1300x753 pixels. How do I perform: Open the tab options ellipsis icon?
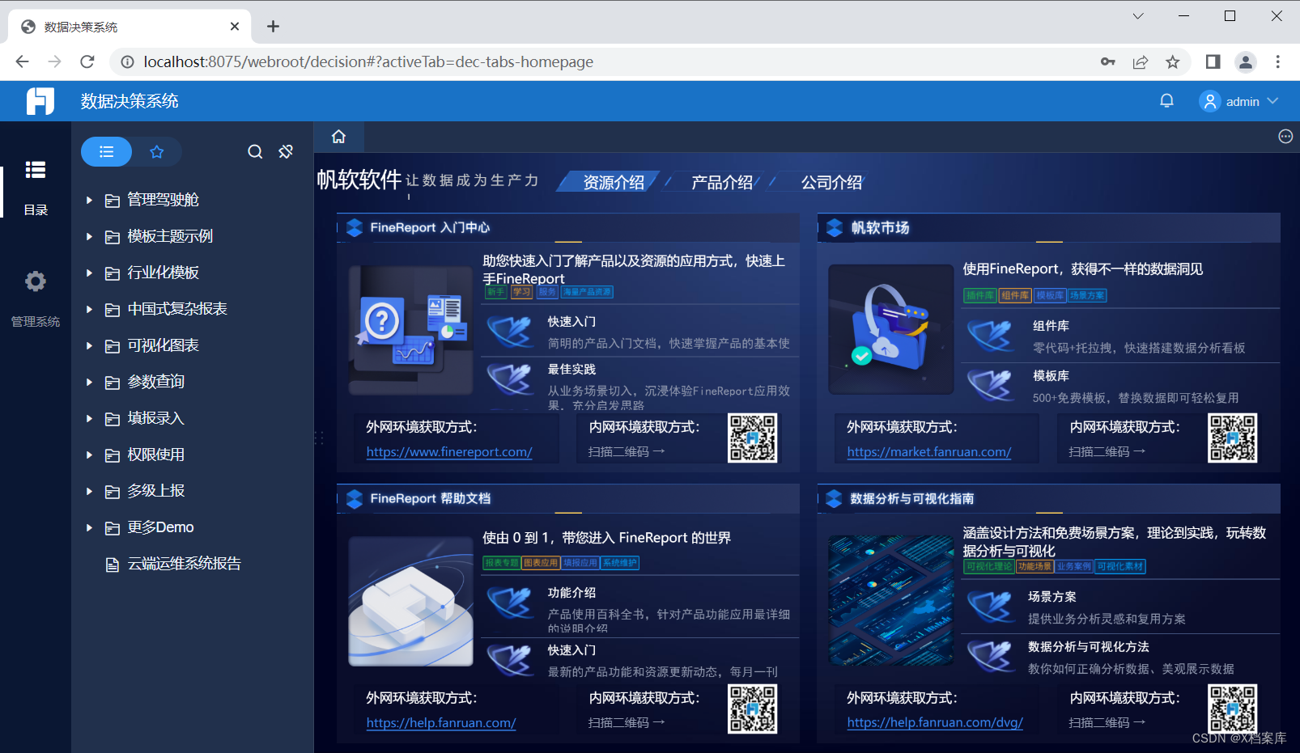pyautogui.click(x=1285, y=137)
